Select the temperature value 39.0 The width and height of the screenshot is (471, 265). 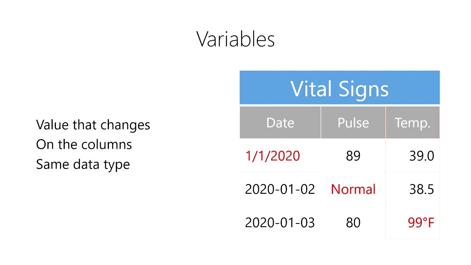(x=422, y=156)
